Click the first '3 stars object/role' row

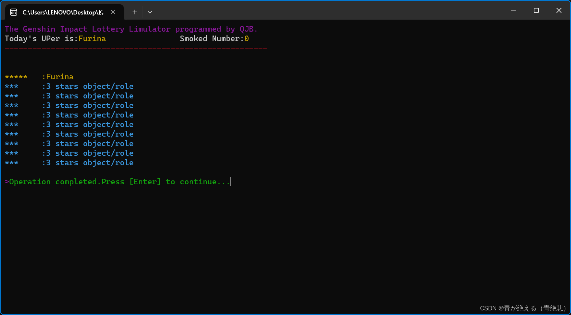pyautogui.click(x=69, y=86)
